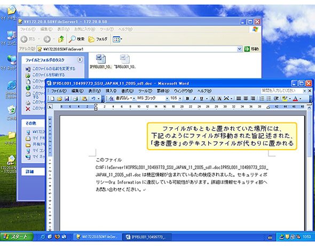Screen dimensions: 315x246
Task: Toggle italic formatting in Word
Action: [194, 99]
